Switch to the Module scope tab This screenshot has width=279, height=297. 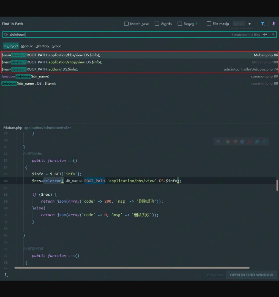27,46
